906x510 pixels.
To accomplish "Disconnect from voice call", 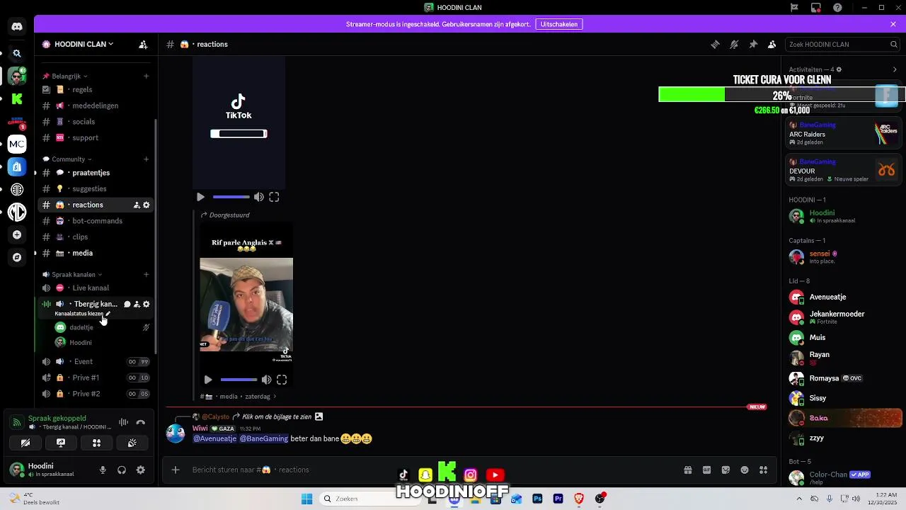I will [141, 422].
